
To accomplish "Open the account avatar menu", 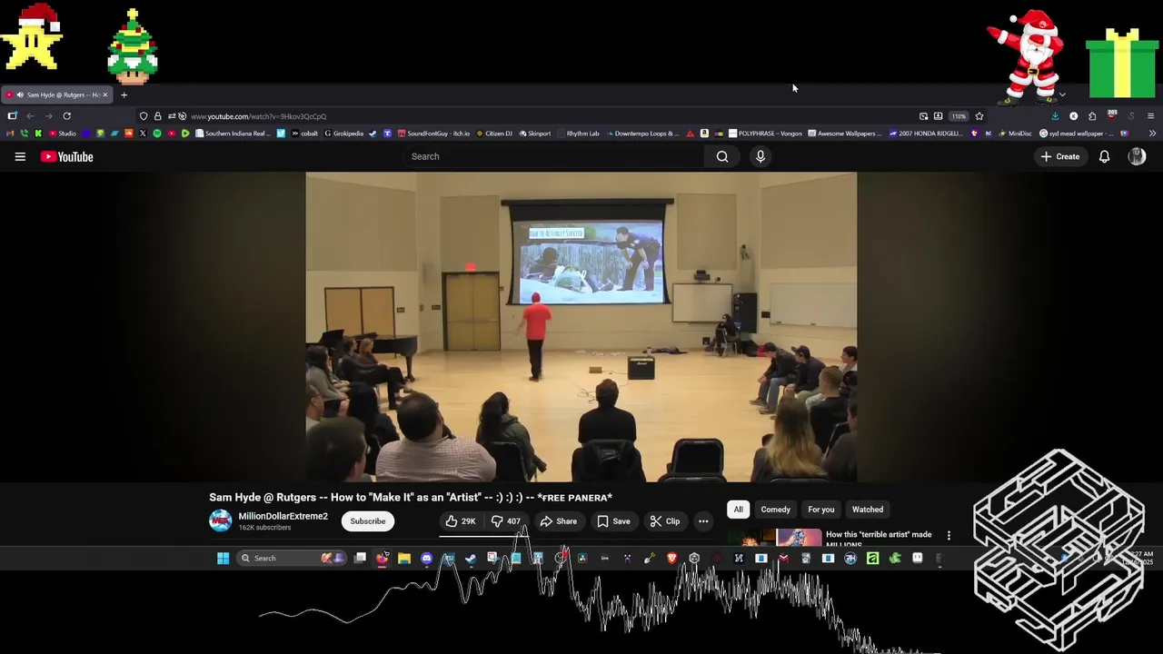I will tap(1137, 156).
